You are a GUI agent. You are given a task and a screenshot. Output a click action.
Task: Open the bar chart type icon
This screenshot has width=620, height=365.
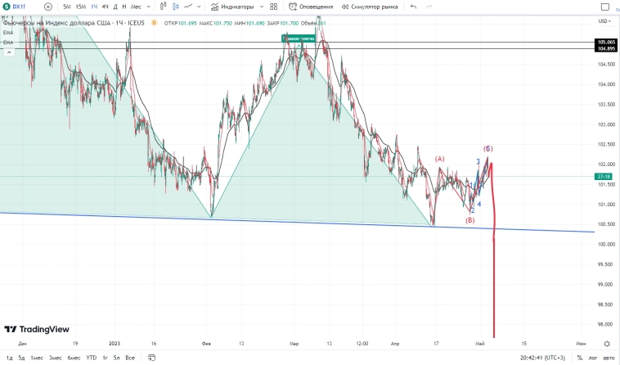[160, 7]
